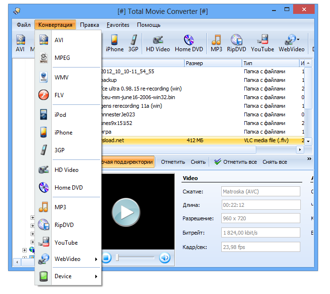330x294 pixels.
Task: Click the Сжатие field Matroska (AVC)
Action: click(261, 192)
